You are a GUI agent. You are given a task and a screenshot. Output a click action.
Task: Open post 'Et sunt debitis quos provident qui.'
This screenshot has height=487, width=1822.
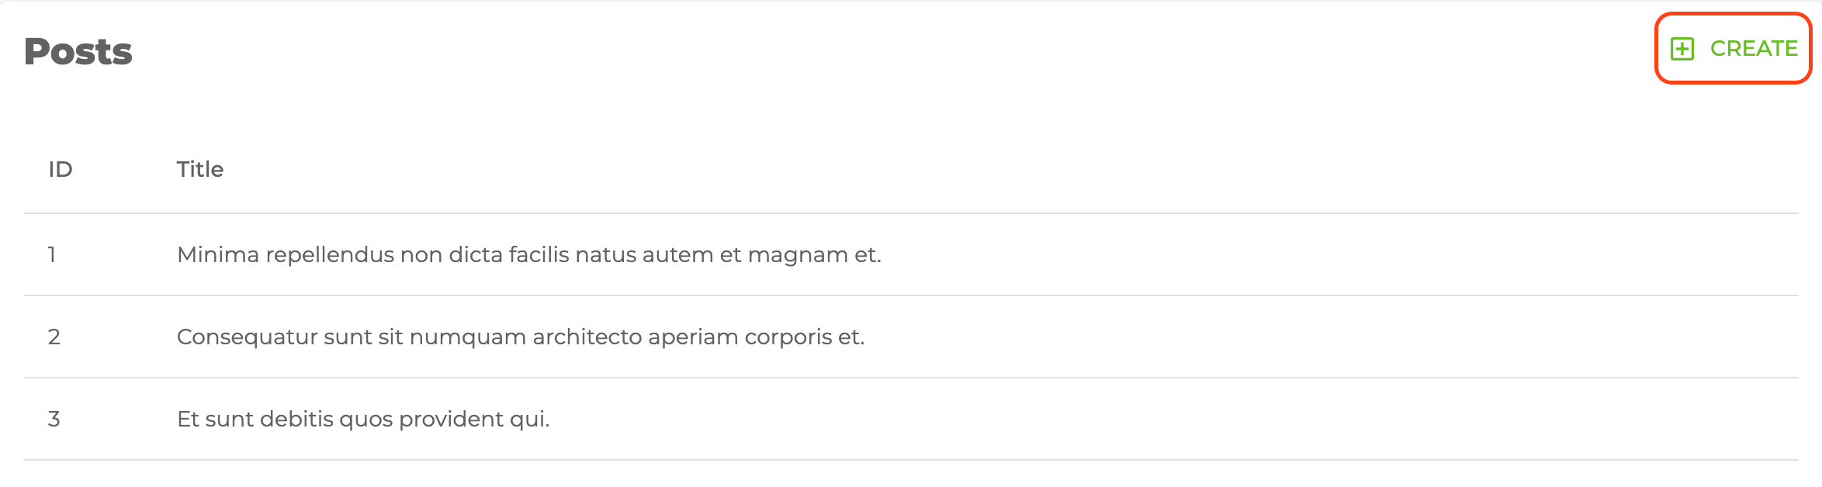[363, 419]
